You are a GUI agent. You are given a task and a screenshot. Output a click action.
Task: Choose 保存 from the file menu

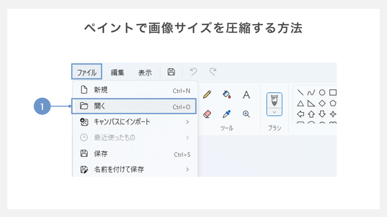pos(135,154)
